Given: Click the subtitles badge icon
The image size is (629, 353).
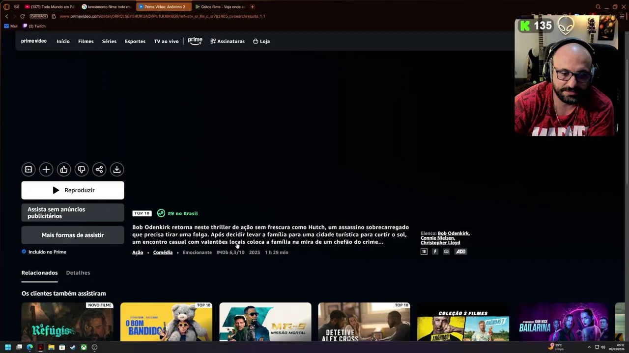Looking at the screenshot, I should pyautogui.click(x=446, y=252).
